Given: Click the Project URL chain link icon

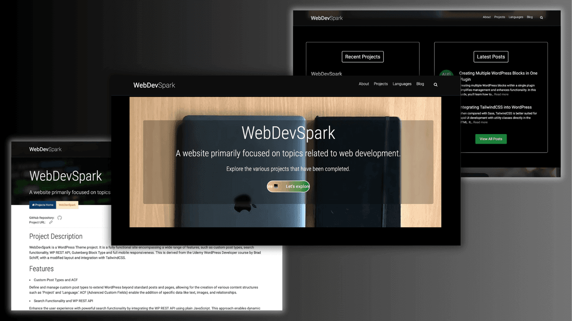Looking at the screenshot, I should point(51,222).
